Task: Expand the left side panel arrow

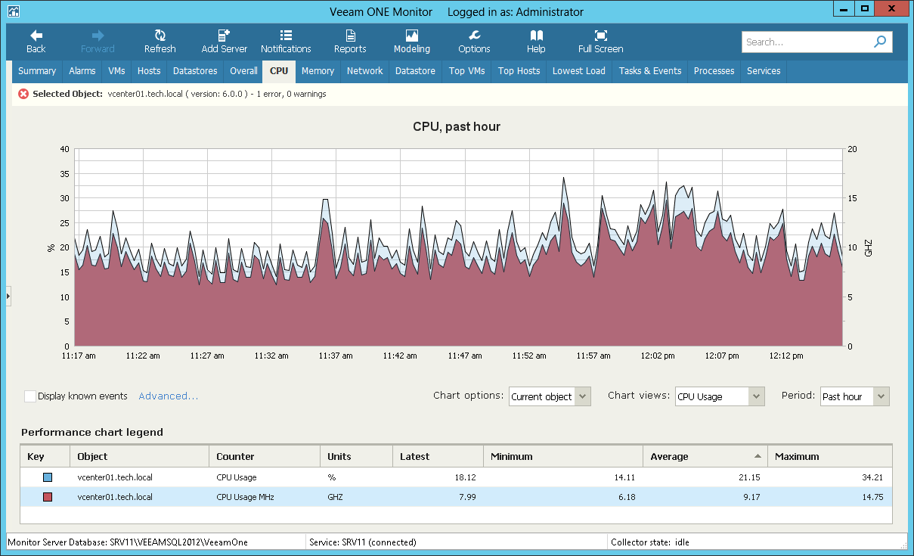Action: (x=8, y=296)
